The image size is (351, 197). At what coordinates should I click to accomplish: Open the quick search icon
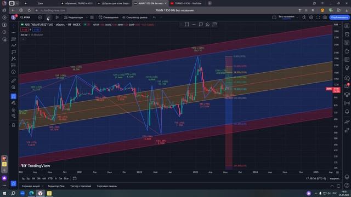click(x=304, y=18)
